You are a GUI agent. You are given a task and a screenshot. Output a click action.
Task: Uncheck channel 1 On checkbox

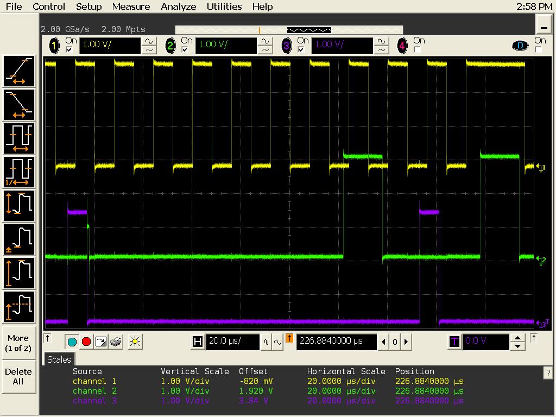pyautogui.click(x=69, y=49)
